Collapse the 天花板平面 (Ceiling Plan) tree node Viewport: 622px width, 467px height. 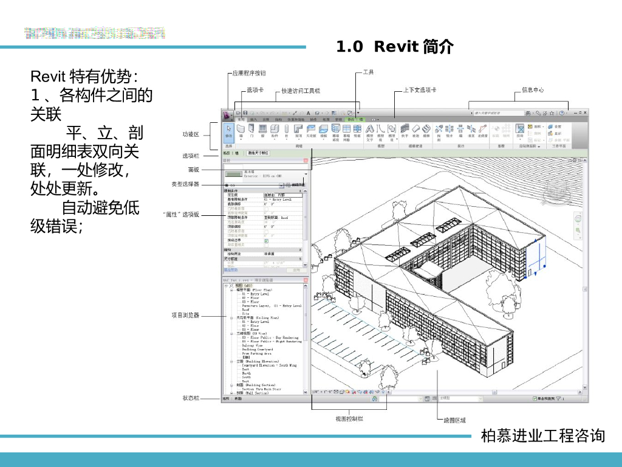point(231,317)
